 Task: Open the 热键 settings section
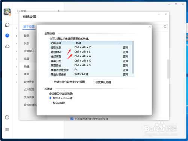27,67
